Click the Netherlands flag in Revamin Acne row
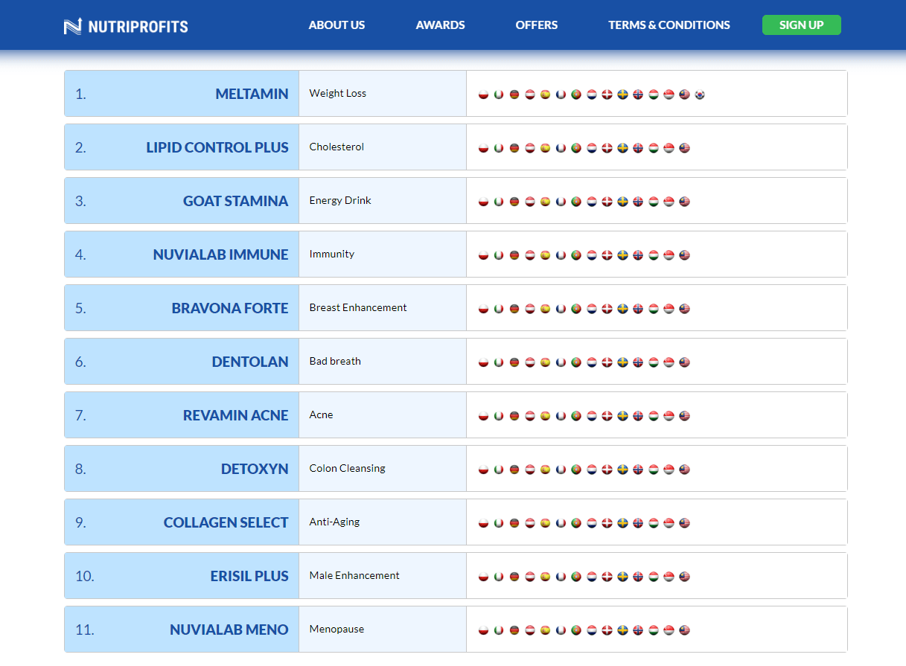906x666 pixels. coord(592,416)
